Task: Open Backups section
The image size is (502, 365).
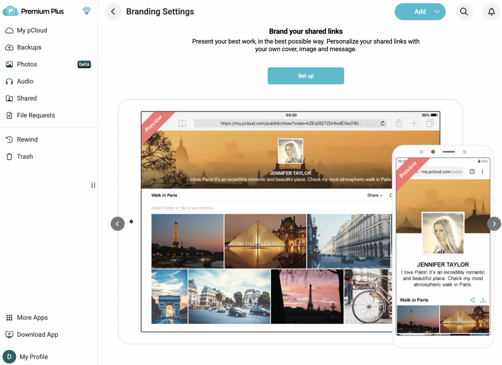Action: [x=29, y=47]
